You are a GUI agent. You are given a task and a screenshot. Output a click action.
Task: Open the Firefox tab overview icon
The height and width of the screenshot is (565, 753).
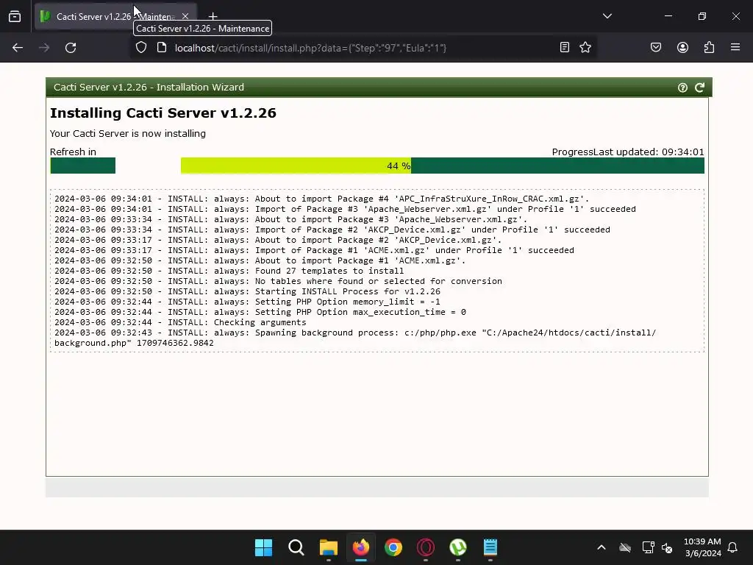pos(15,16)
